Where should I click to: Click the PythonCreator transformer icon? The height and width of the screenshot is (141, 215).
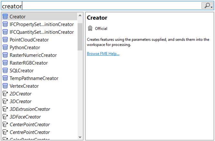(5, 48)
